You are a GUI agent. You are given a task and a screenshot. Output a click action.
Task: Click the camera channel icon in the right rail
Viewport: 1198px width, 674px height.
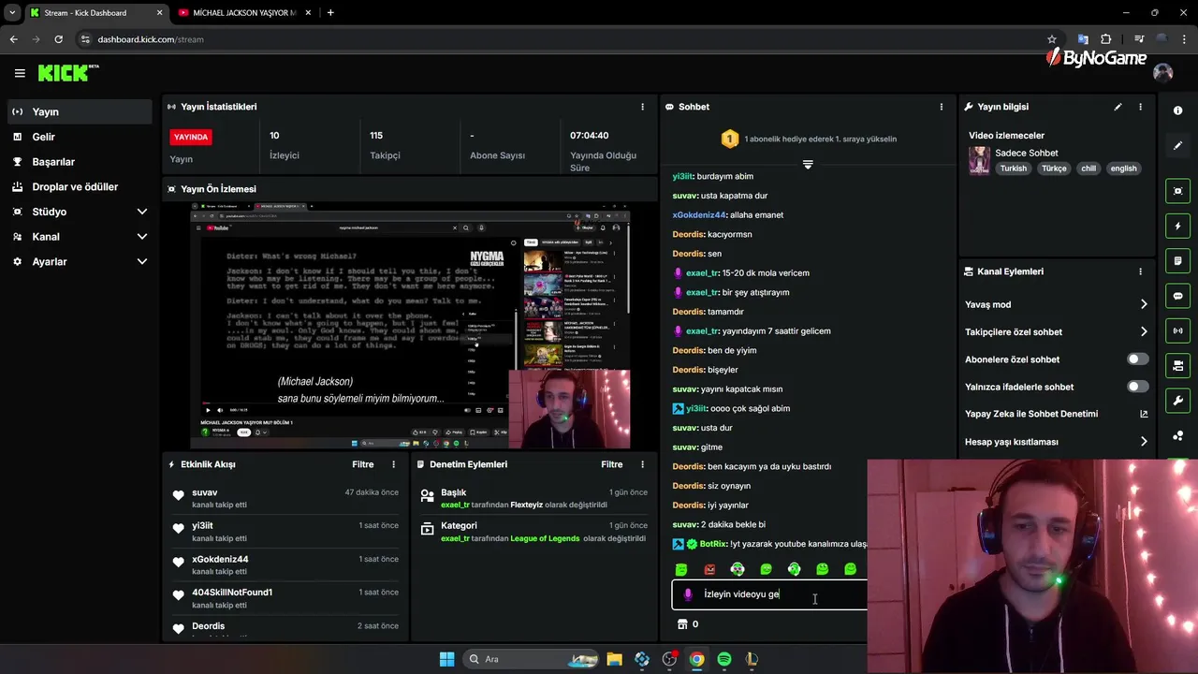[x=1177, y=365]
